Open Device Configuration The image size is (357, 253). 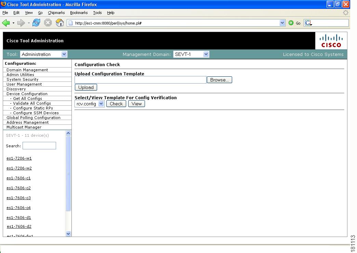(27, 94)
